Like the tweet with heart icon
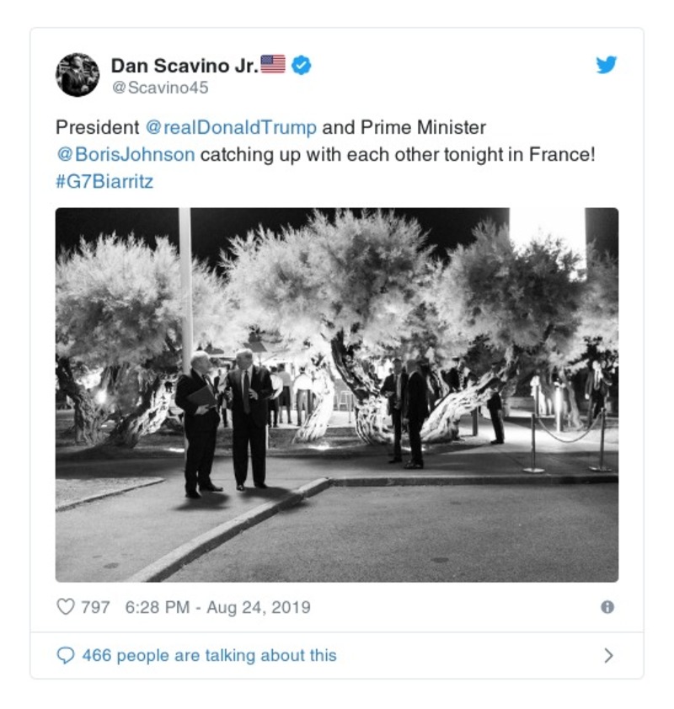Image resolution: width=674 pixels, height=709 pixels. [65, 607]
